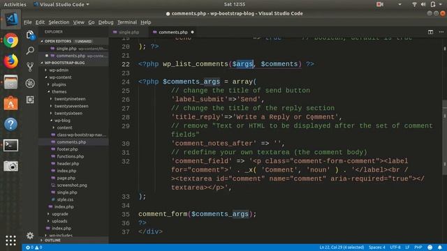447x251 pixels.
Task: Open the File menu
Action: (x=28, y=22)
